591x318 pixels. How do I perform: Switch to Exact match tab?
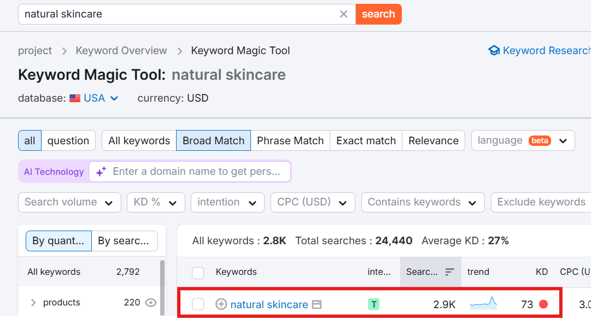click(366, 140)
